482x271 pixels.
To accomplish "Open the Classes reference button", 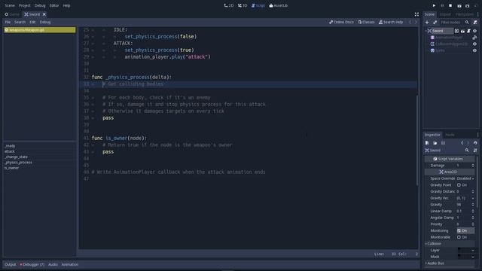I will click(x=366, y=22).
